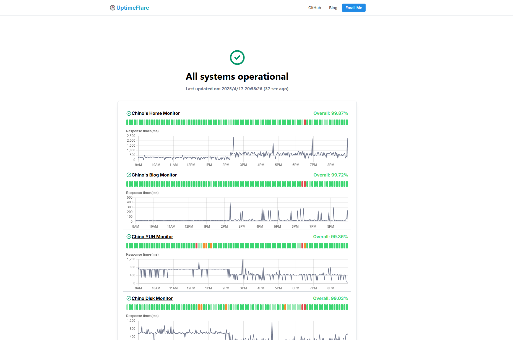Open the Chino's Home Monitor link
The height and width of the screenshot is (340, 513).
155,113
